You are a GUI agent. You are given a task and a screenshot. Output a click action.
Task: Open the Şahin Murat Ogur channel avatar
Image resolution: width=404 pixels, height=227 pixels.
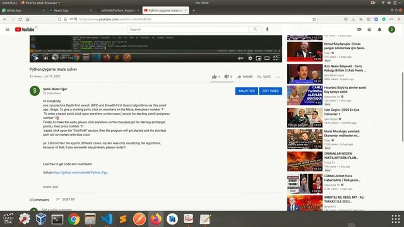(x=35, y=91)
